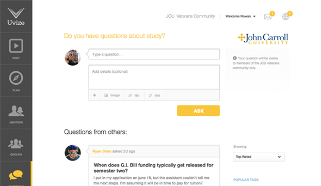Screen dimensions: 321x186
Task: Open the globe notifications icon
Action: 285,17
